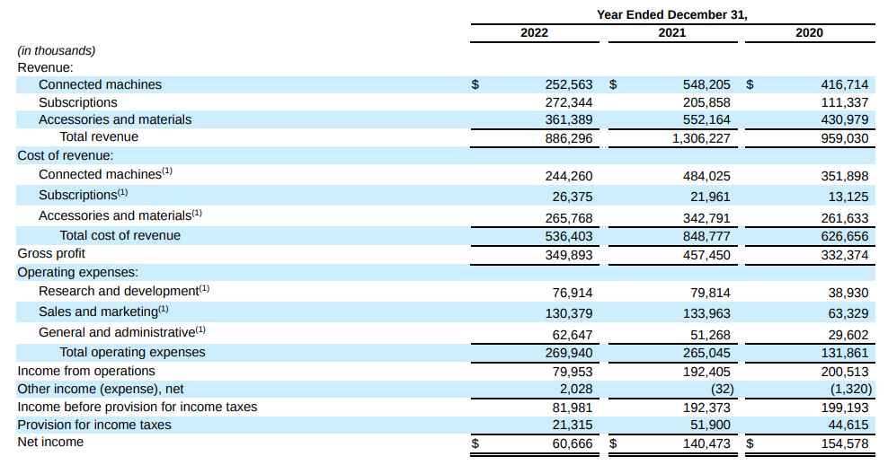
Task: Select other income value 2,028
Action: pos(575,389)
